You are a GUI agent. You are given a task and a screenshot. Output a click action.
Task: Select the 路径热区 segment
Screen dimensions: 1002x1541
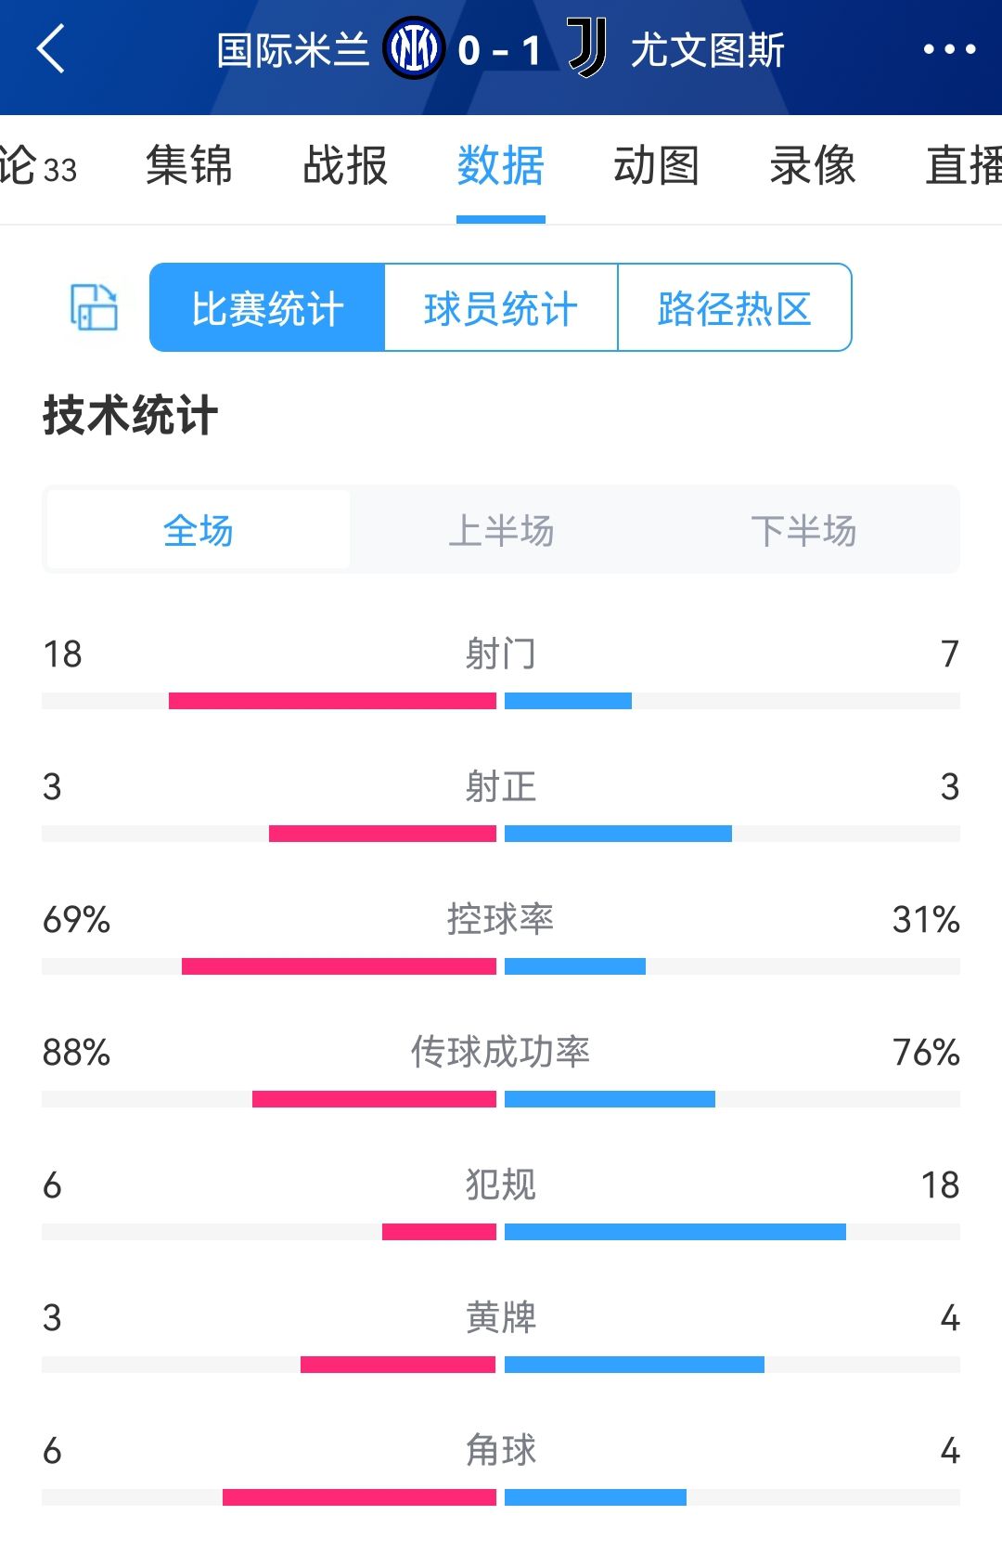[734, 308]
